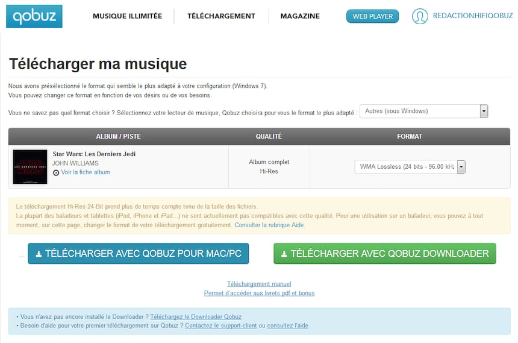Open the Contactez le support-client link
This screenshot has height=343, width=518.
coord(220,326)
